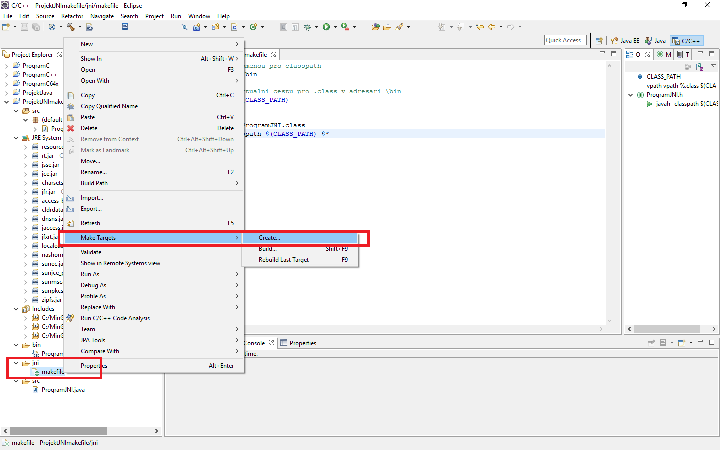The width and height of the screenshot is (720, 450).
Task: Open the Run C/C++ Code Analysis tool
Action: tap(115, 318)
